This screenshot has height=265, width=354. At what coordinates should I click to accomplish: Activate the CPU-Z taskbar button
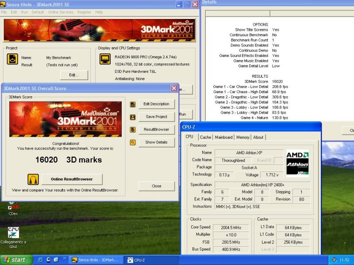click(x=152, y=260)
